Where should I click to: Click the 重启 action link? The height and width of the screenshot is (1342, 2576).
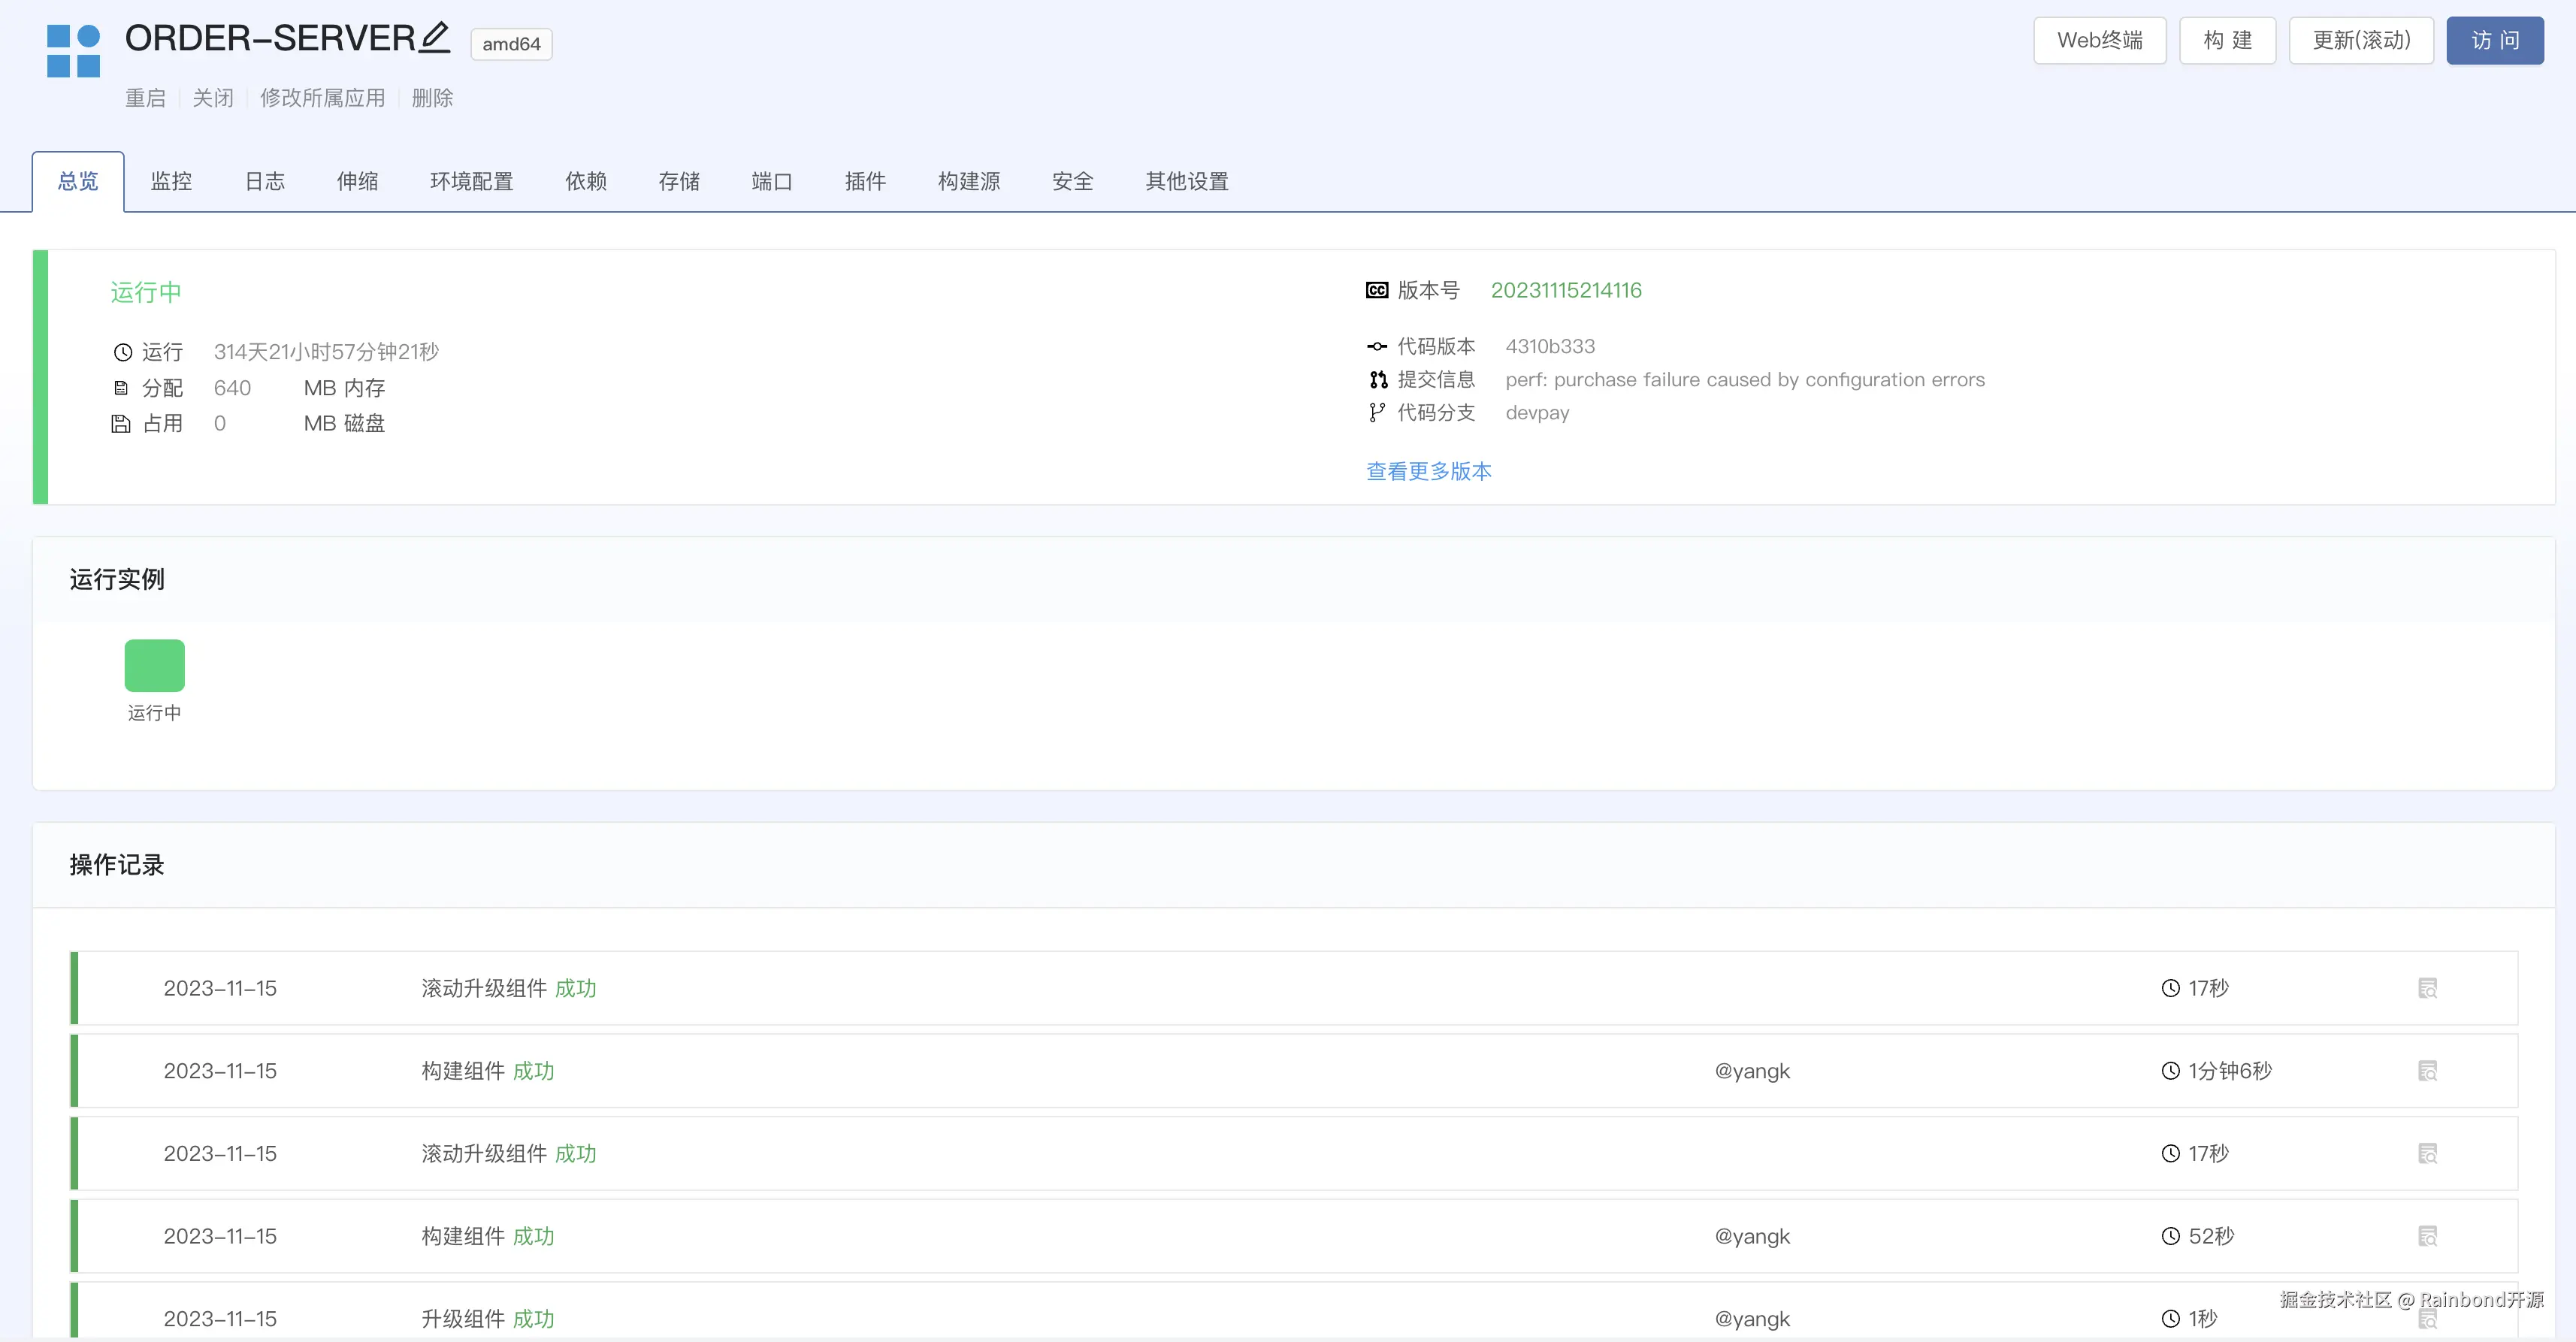pos(145,98)
